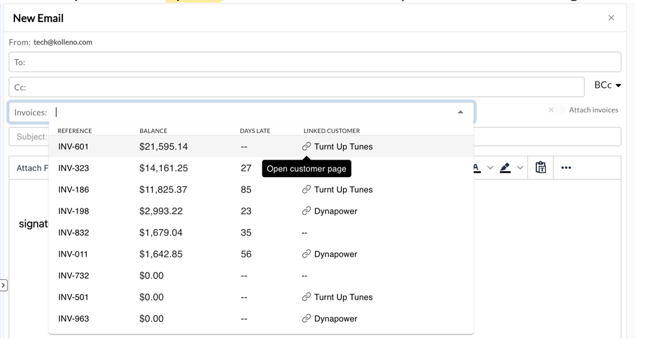Click Dynapower in INV-198 row
The height and width of the screenshot is (353, 647).
coord(336,211)
